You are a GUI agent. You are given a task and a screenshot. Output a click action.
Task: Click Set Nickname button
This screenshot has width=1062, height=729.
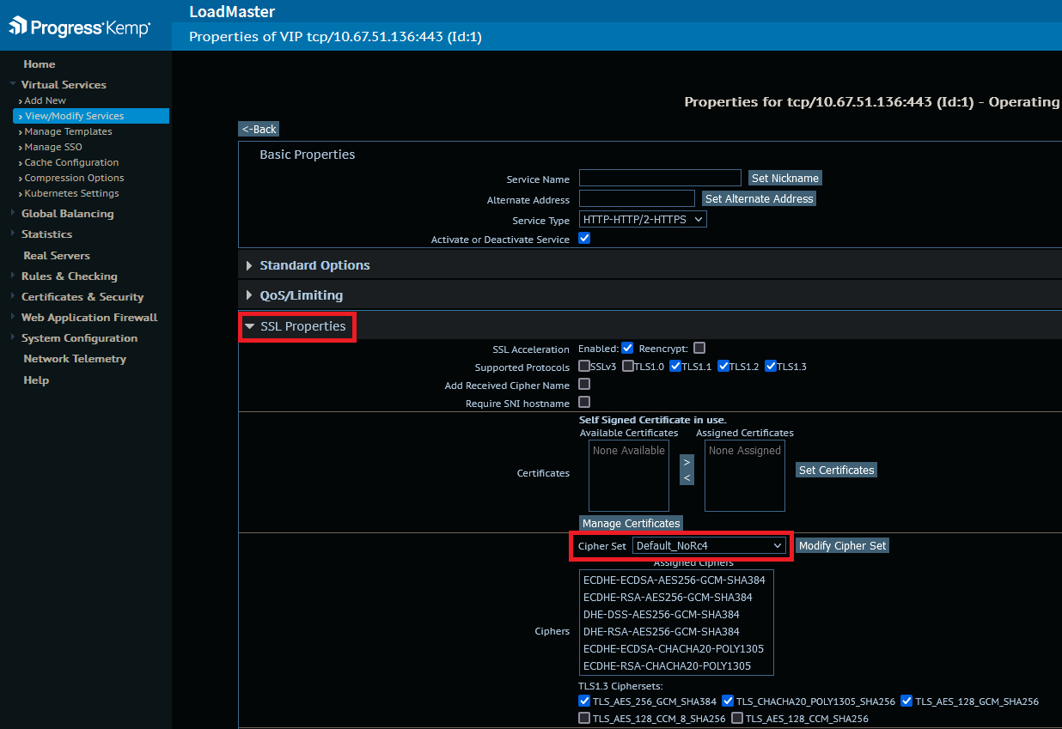tap(785, 178)
